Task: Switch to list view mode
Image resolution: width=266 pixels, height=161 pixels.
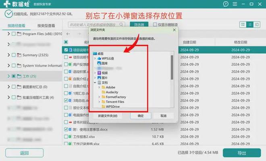Action: (x=250, y=25)
